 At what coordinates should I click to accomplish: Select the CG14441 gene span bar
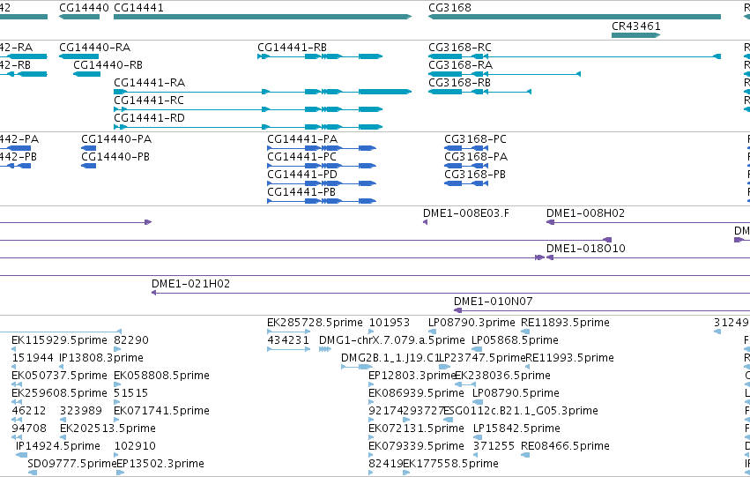click(263, 17)
